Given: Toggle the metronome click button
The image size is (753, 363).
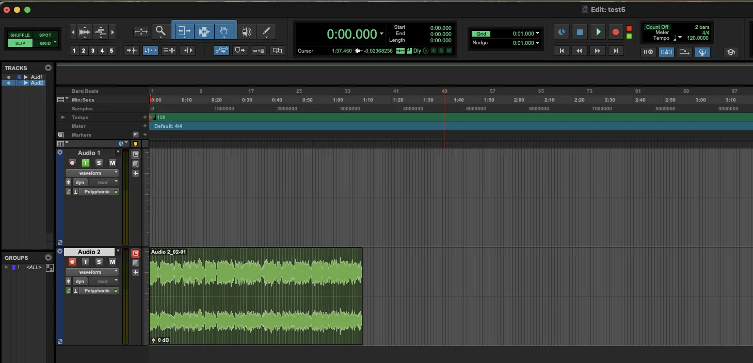Looking at the screenshot, I should pyautogui.click(x=666, y=52).
